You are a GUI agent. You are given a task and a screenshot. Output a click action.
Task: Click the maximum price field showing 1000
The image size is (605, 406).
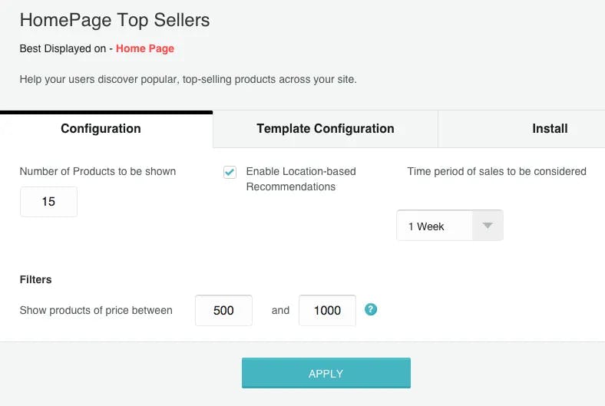pos(327,310)
